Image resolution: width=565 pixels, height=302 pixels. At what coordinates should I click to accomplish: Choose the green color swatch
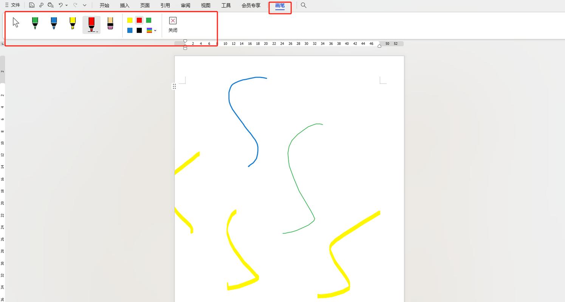tap(149, 20)
